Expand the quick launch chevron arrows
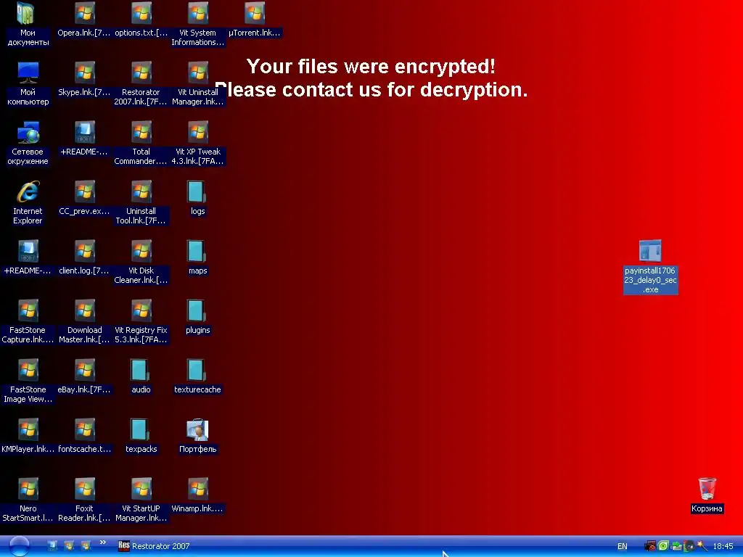743x557 pixels. 102,542
